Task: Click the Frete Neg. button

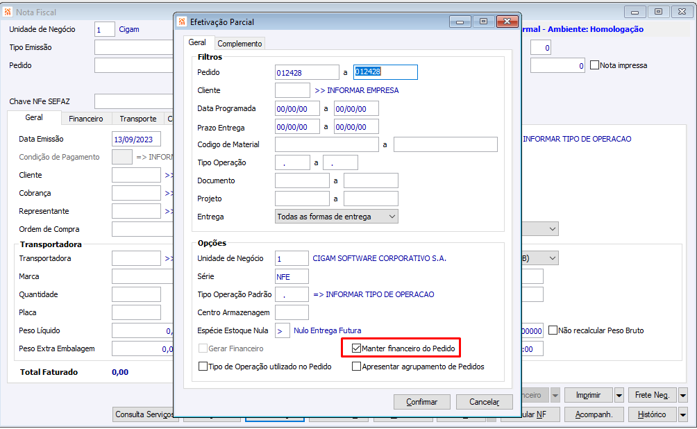Action: coord(652,395)
